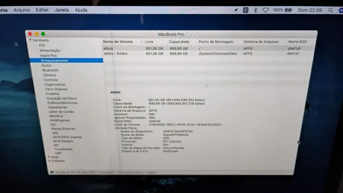
Task: Click the pane splitter handle dot
Action: coord(206,86)
